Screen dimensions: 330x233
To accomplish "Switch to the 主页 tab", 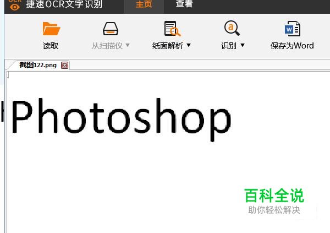I will click(x=144, y=4).
